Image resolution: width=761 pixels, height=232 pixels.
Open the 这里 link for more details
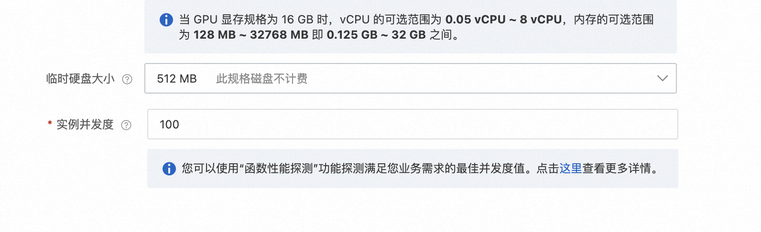(570, 169)
